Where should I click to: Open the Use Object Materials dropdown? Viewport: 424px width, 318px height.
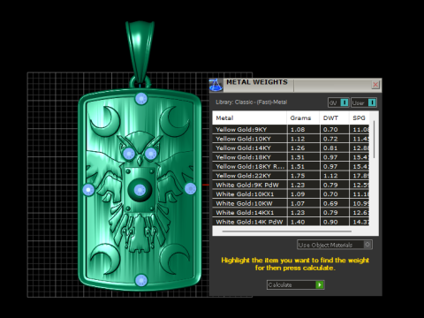(335, 245)
